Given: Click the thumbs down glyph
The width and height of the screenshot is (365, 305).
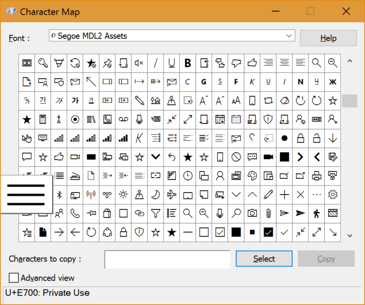Looking at the screenshot, I should coord(236,63).
